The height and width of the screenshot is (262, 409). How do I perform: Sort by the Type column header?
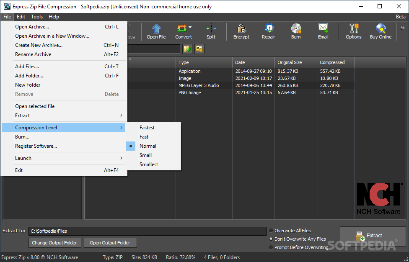(x=204, y=62)
